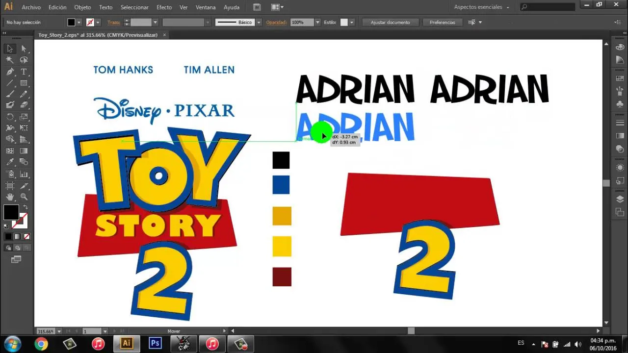Enable Draw Normal mode
Viewport: 628px width, 353px height.
tap(9, 248)
